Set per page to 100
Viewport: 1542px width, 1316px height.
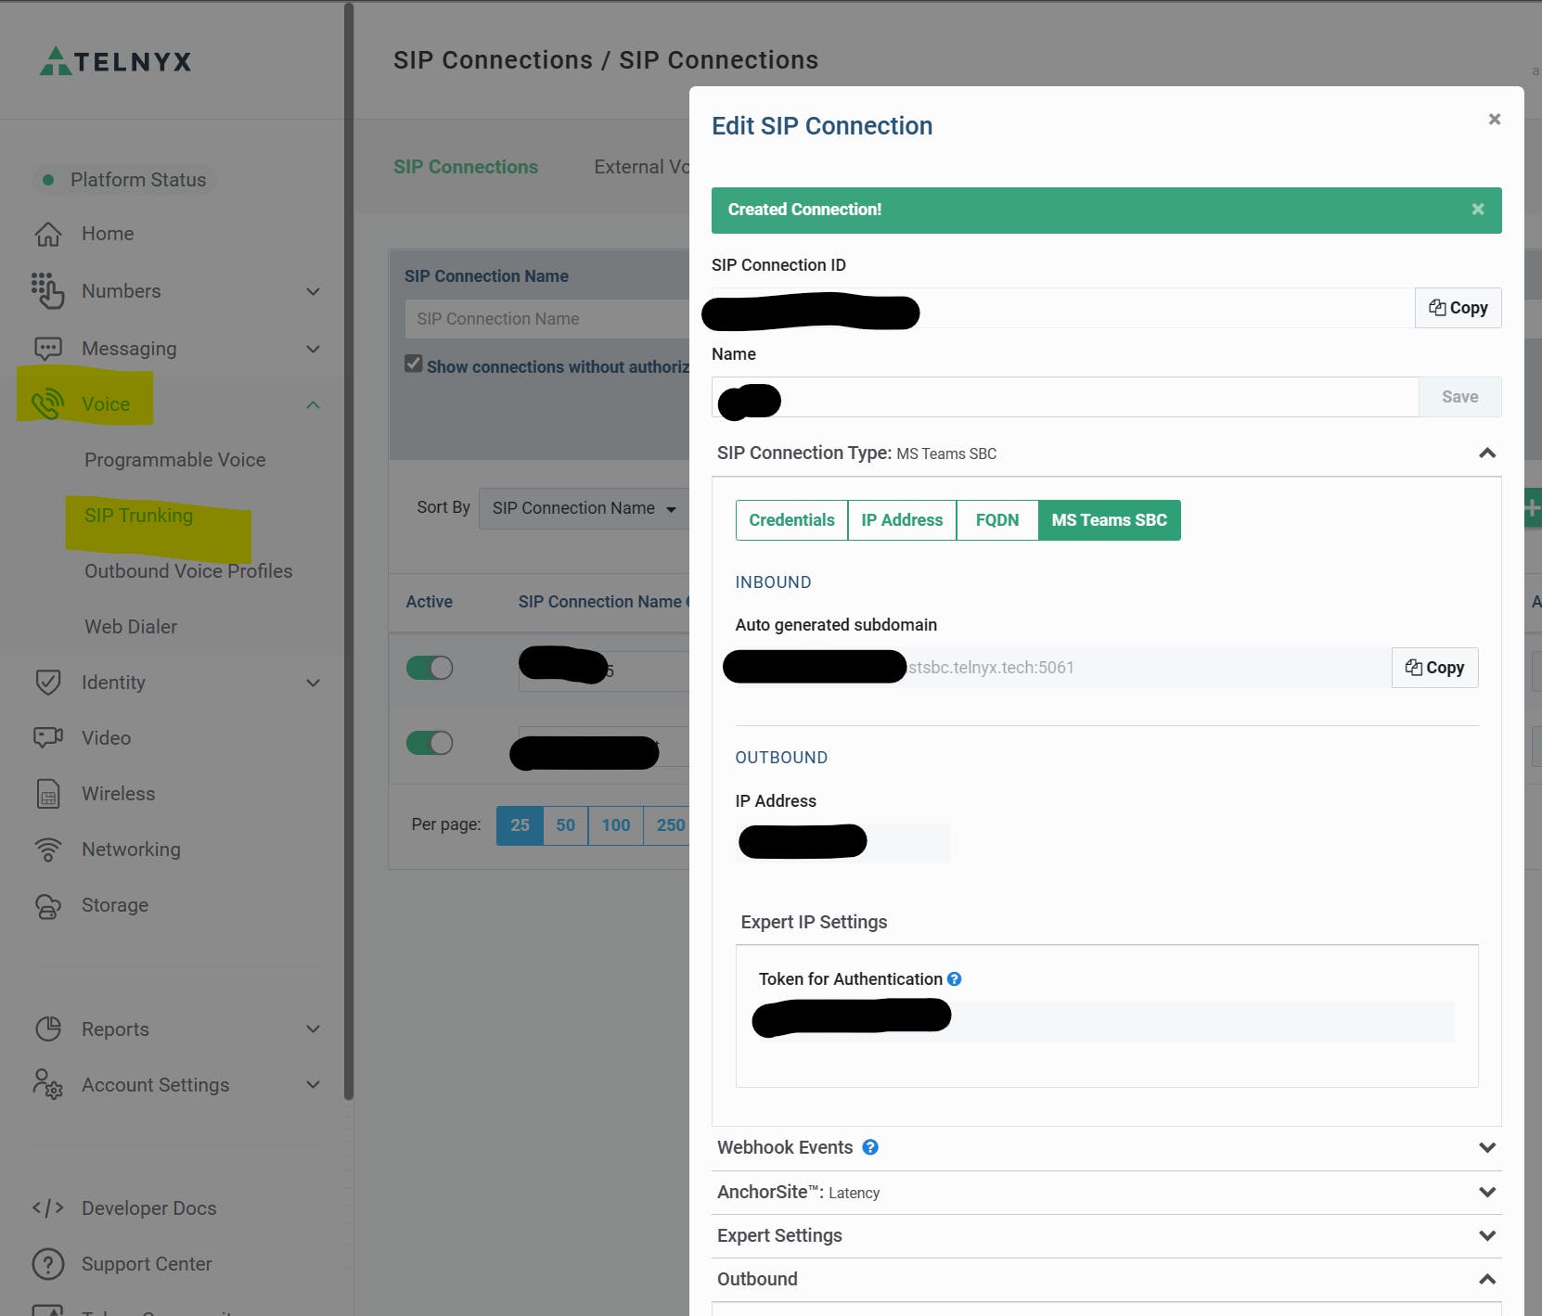coord(615,825)
